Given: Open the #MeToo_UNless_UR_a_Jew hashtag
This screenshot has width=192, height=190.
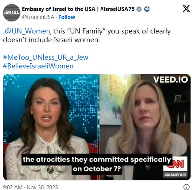Looking at the screenshot, I should 46,57.
